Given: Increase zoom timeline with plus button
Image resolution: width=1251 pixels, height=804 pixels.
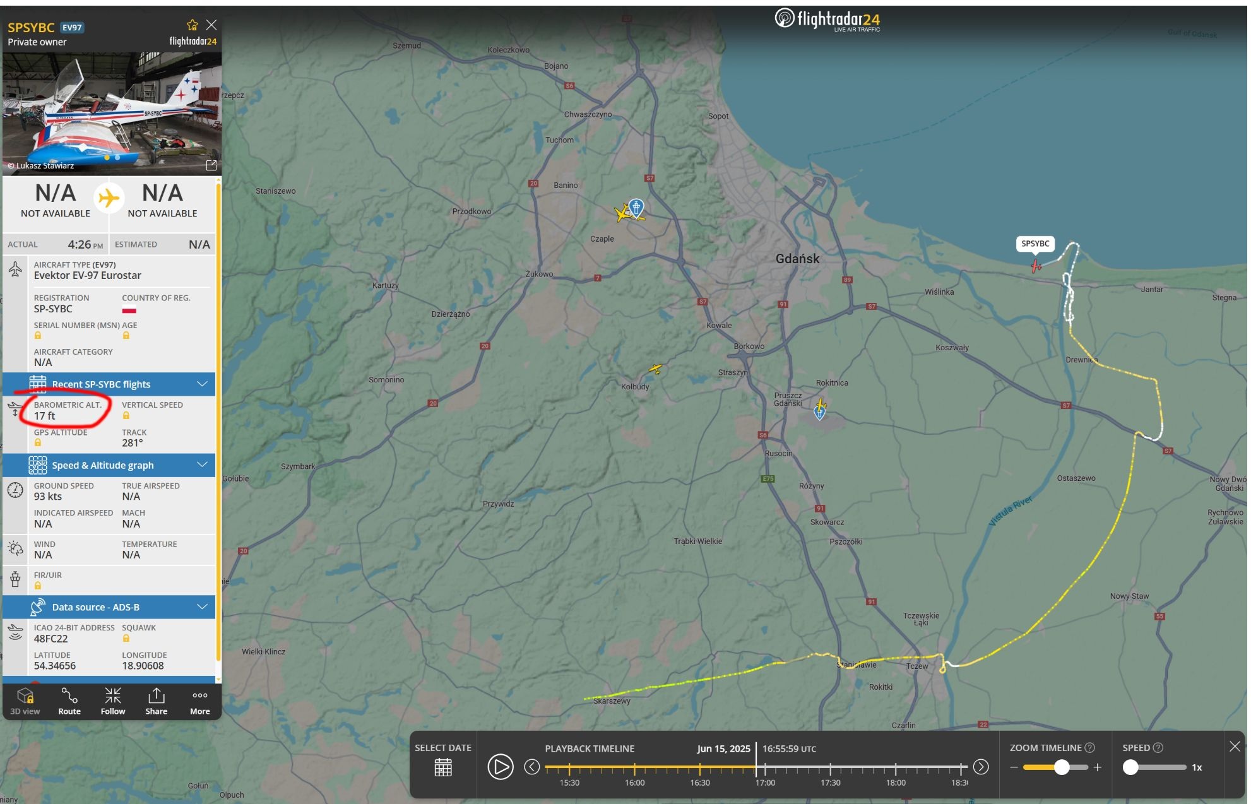Looking at the screenshot, I should pos(1098,767).
